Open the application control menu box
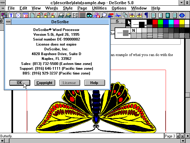This screenshot has height=143, width=190. 3,3
